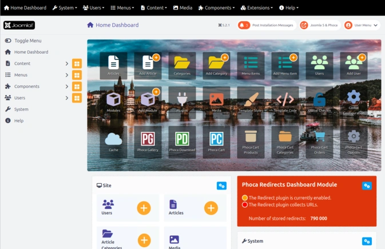Open the Modules cube tile

pos(113,102)
